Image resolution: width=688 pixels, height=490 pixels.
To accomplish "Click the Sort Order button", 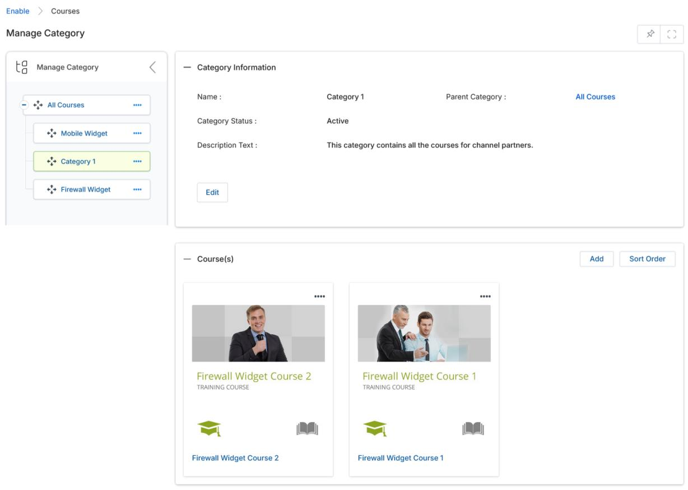I will click(x=647, y=259).
